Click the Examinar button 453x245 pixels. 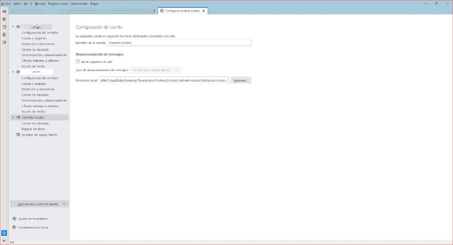pos(241,80)
